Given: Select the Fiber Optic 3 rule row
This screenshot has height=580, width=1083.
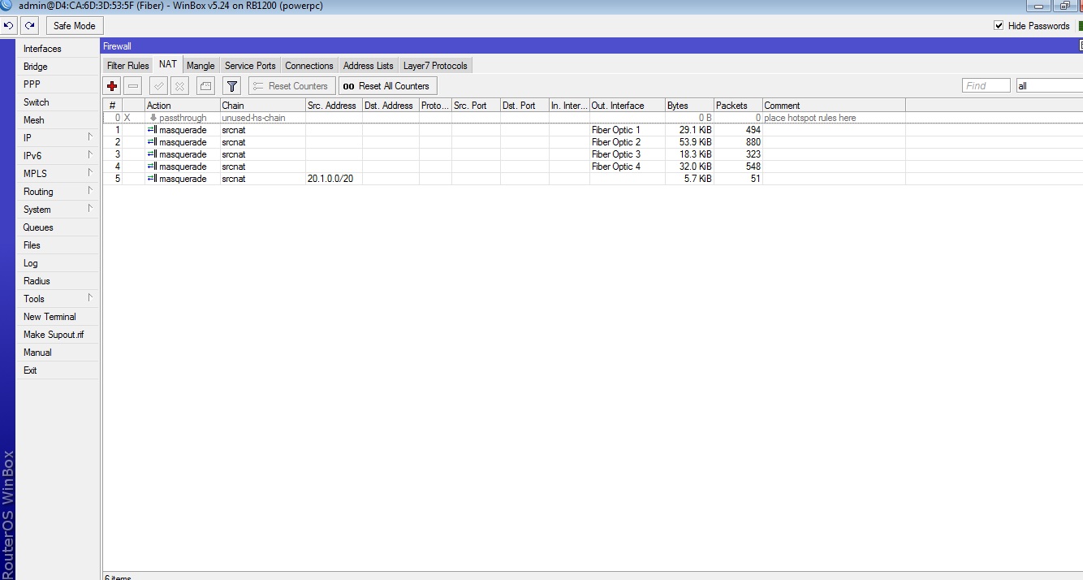Looking at the screenshot, I should [593, 154].
